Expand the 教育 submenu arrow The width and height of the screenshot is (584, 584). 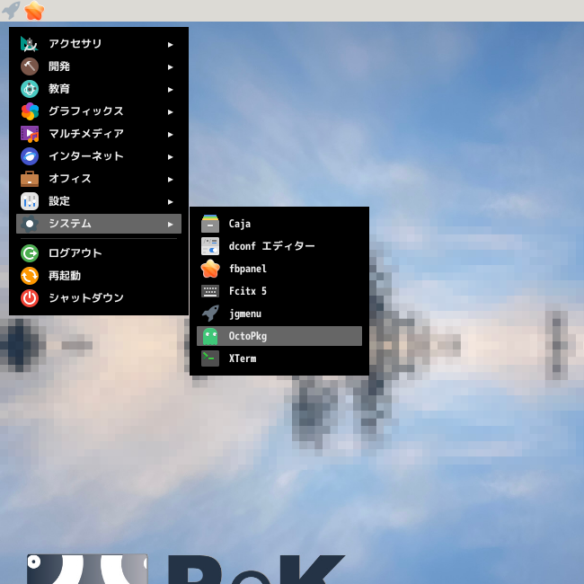[x=170, y=89]
